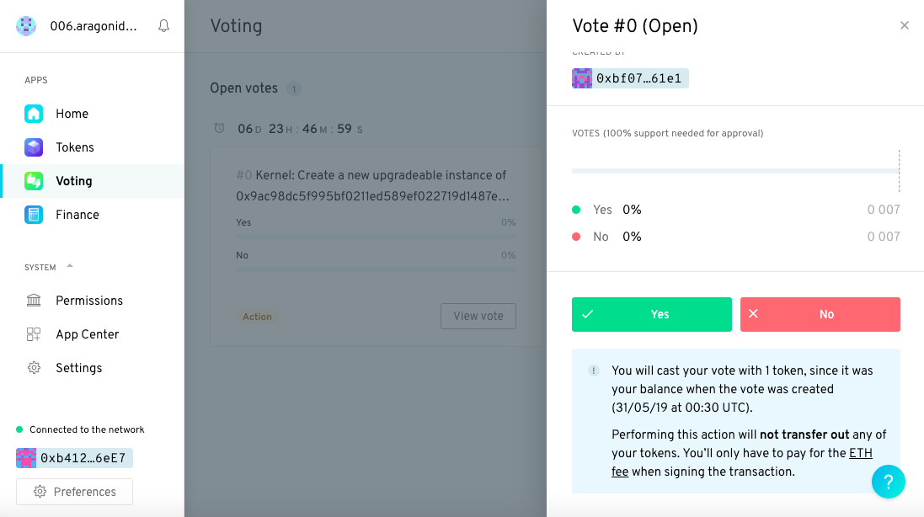Click the 006.aragonid organization avatar
Viewport: 924px width, 517px height.
26,26
